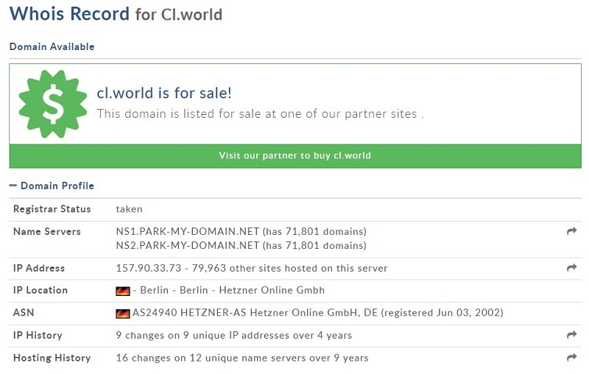Open the share arrow in Name Servers row
The height and width of the screenshot is (374, 589).
[571, 231]
